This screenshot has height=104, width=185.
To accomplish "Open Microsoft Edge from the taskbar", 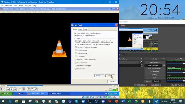I will pyautogui.click(x=10, y=101).
